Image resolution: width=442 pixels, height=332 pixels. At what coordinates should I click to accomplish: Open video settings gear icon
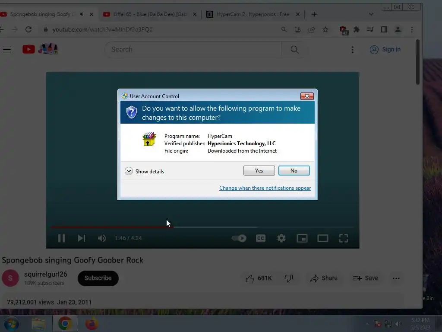[x=281, y=238]
